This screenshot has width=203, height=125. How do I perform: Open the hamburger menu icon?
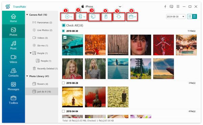click(178, 6)
